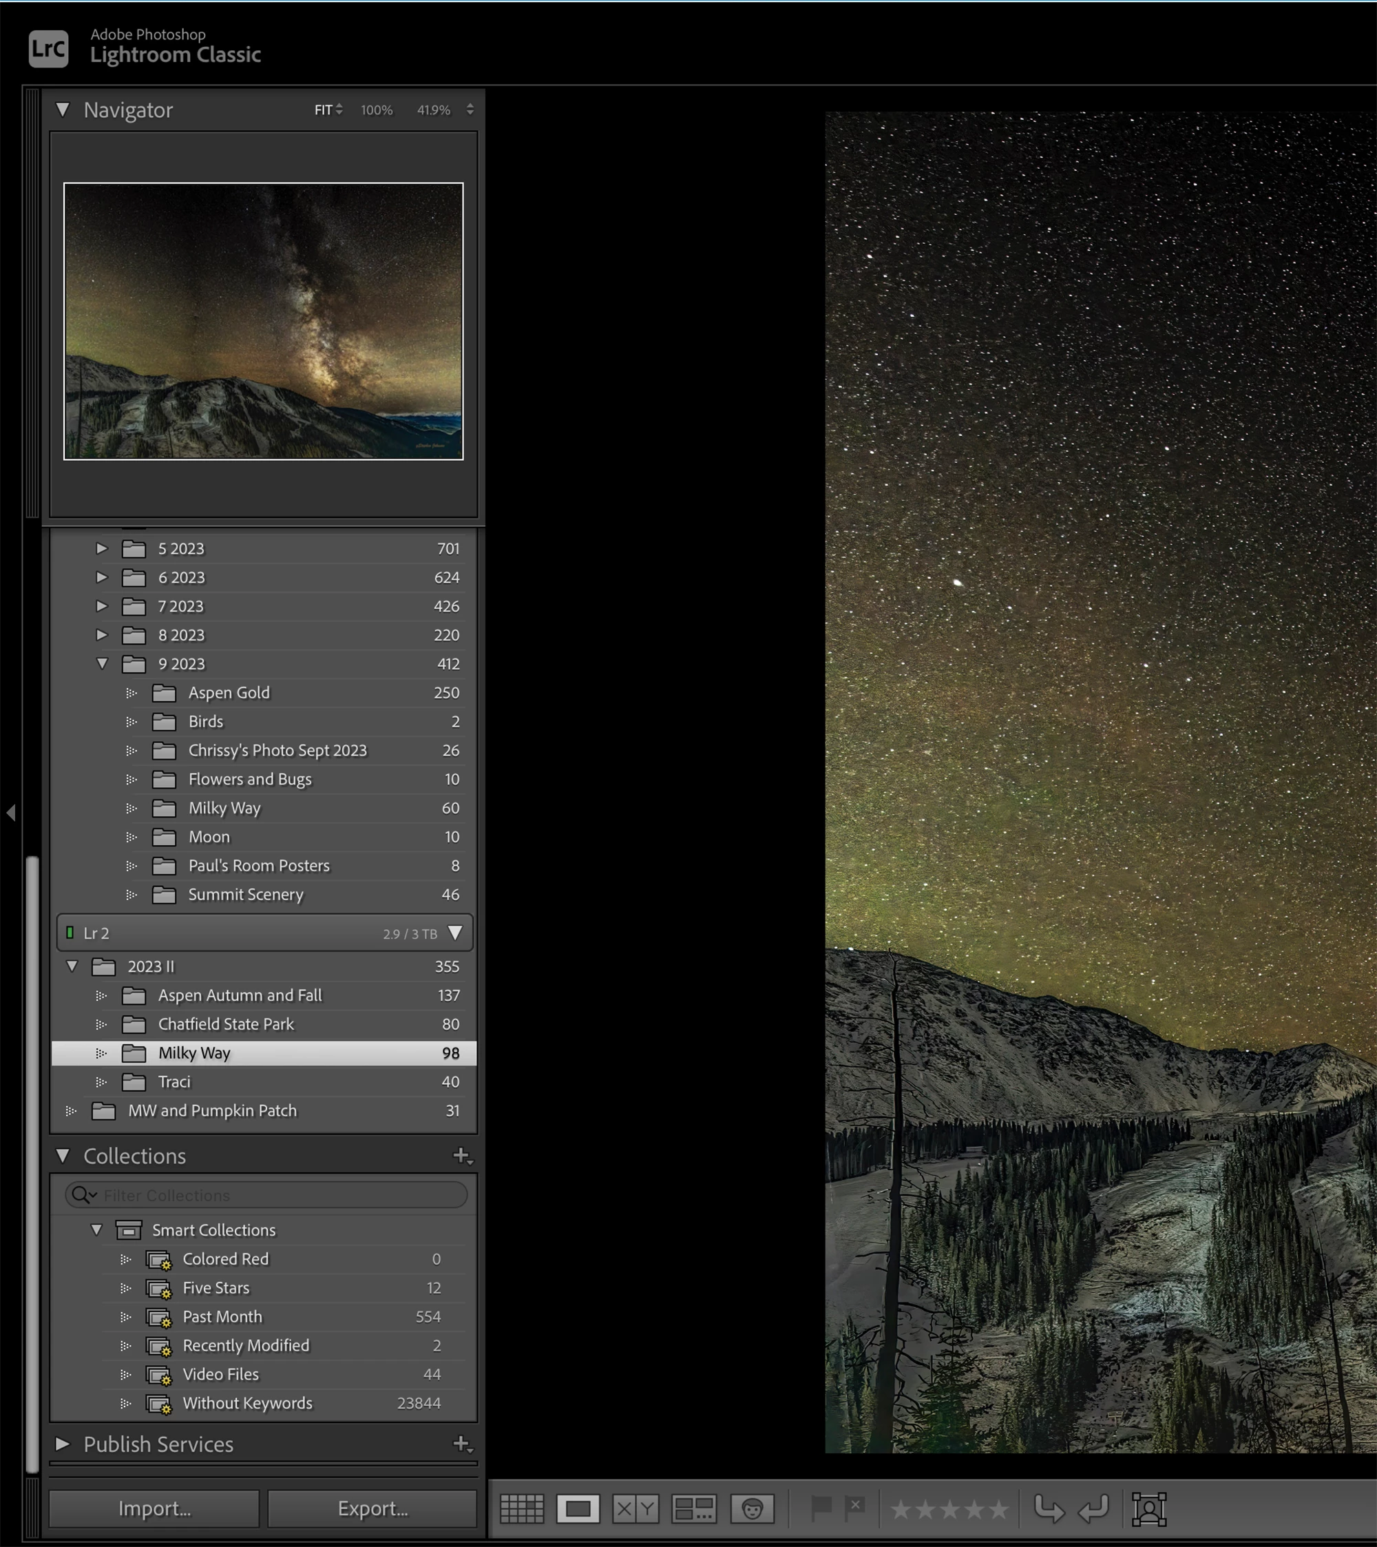Select the Summit Scenery folder

pyautogui.click(x=245, y=895)
